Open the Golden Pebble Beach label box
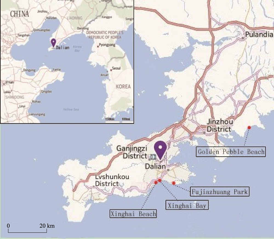Image resolution: width=274 pixels, height=239 pixels. [231, 151]
